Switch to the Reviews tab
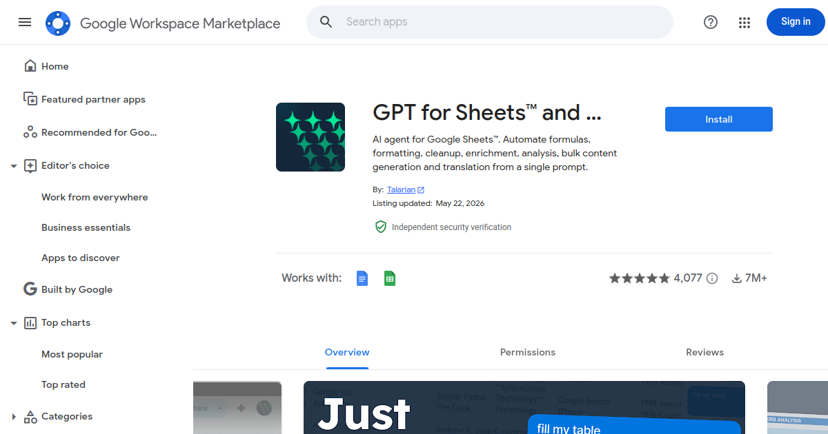Viewport: 828px width, 434px height. (704, 352)
